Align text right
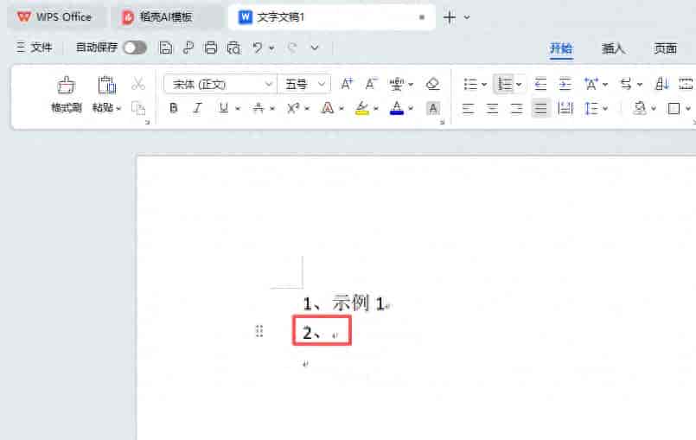 (516, 108)
